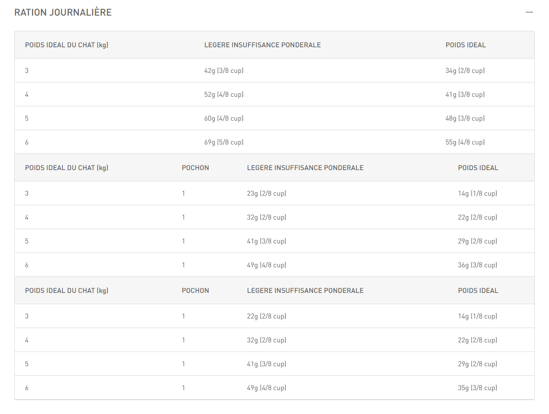Collapse the Ration Journalière section with minus icon
Screen dimensions: 549x414
529,12
